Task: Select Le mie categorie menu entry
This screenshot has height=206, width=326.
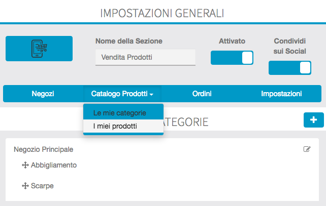Action: pos(120,112)
